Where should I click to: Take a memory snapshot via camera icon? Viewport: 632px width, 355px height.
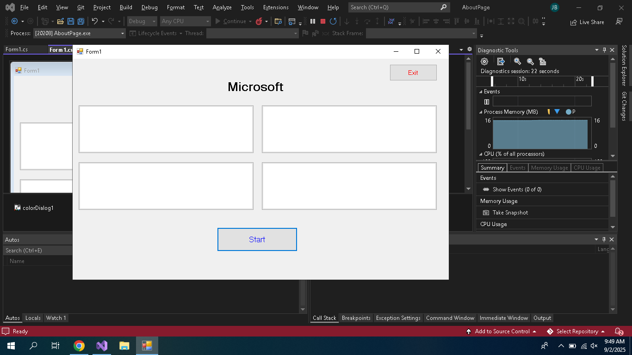pos(486,213)
